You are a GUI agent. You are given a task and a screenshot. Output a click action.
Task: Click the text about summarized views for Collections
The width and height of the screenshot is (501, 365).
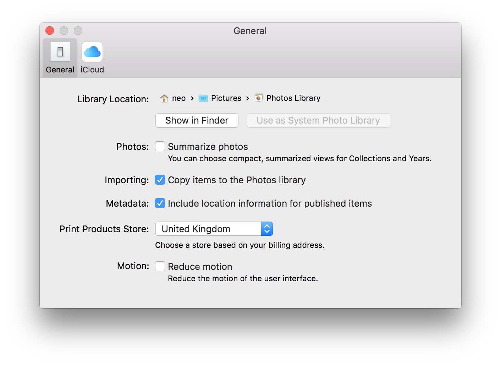click(x=299, y=158)
